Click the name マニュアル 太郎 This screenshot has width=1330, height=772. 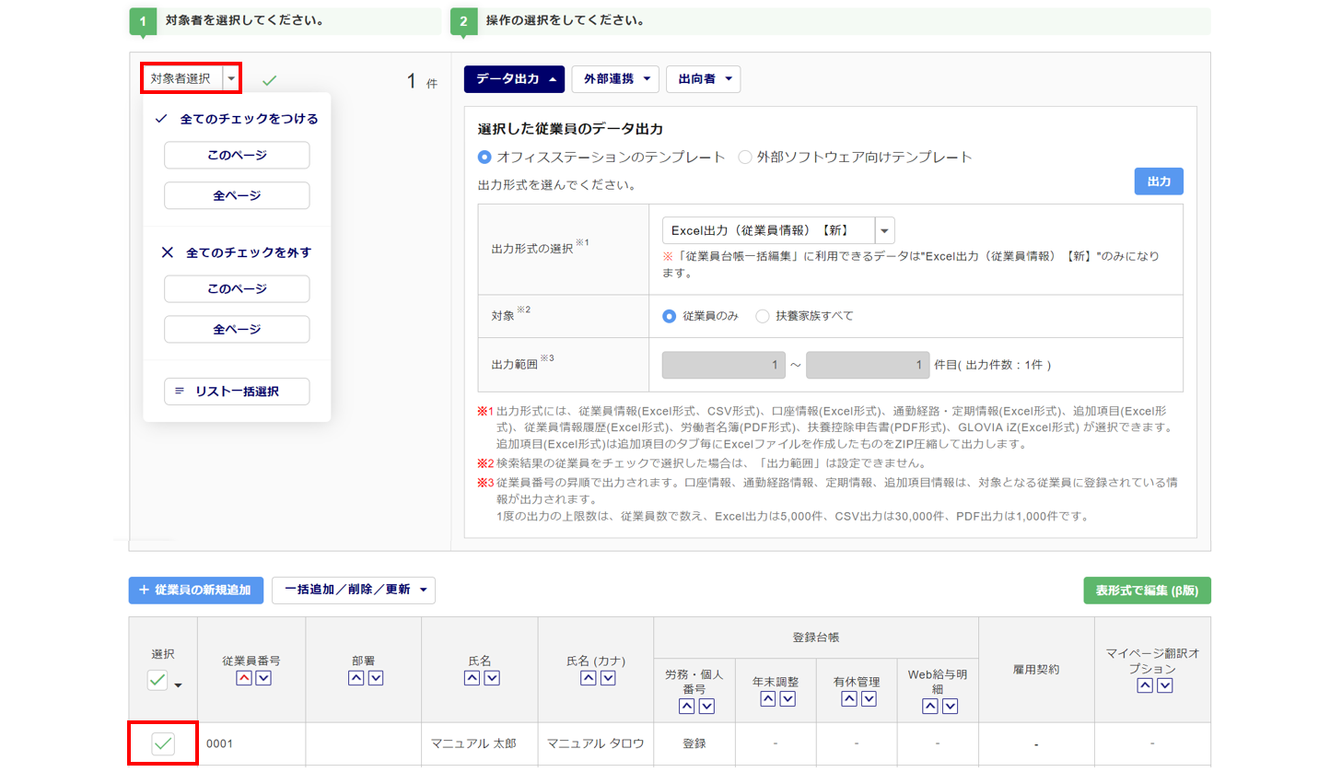click(x=473, y=743)
